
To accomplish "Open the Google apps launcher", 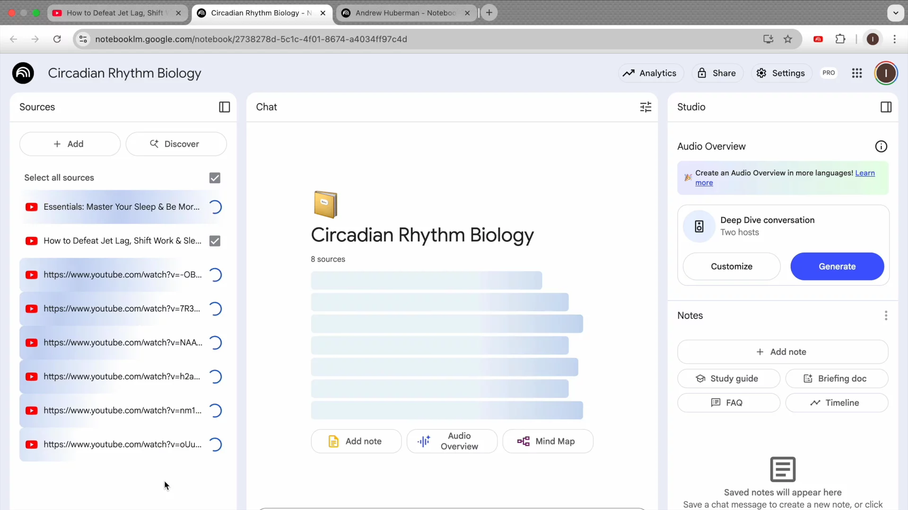I will tap(857, 73).
